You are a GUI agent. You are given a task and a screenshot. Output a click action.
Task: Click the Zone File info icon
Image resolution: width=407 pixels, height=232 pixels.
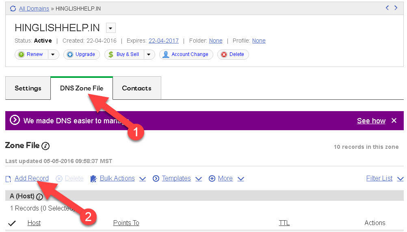coord(45,146)
